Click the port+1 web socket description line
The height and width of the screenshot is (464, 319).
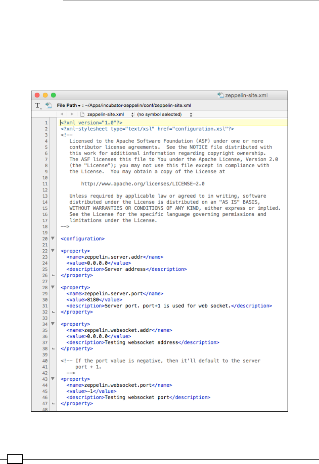[x=169, y=306]
